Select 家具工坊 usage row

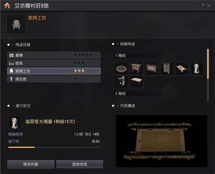54,71
